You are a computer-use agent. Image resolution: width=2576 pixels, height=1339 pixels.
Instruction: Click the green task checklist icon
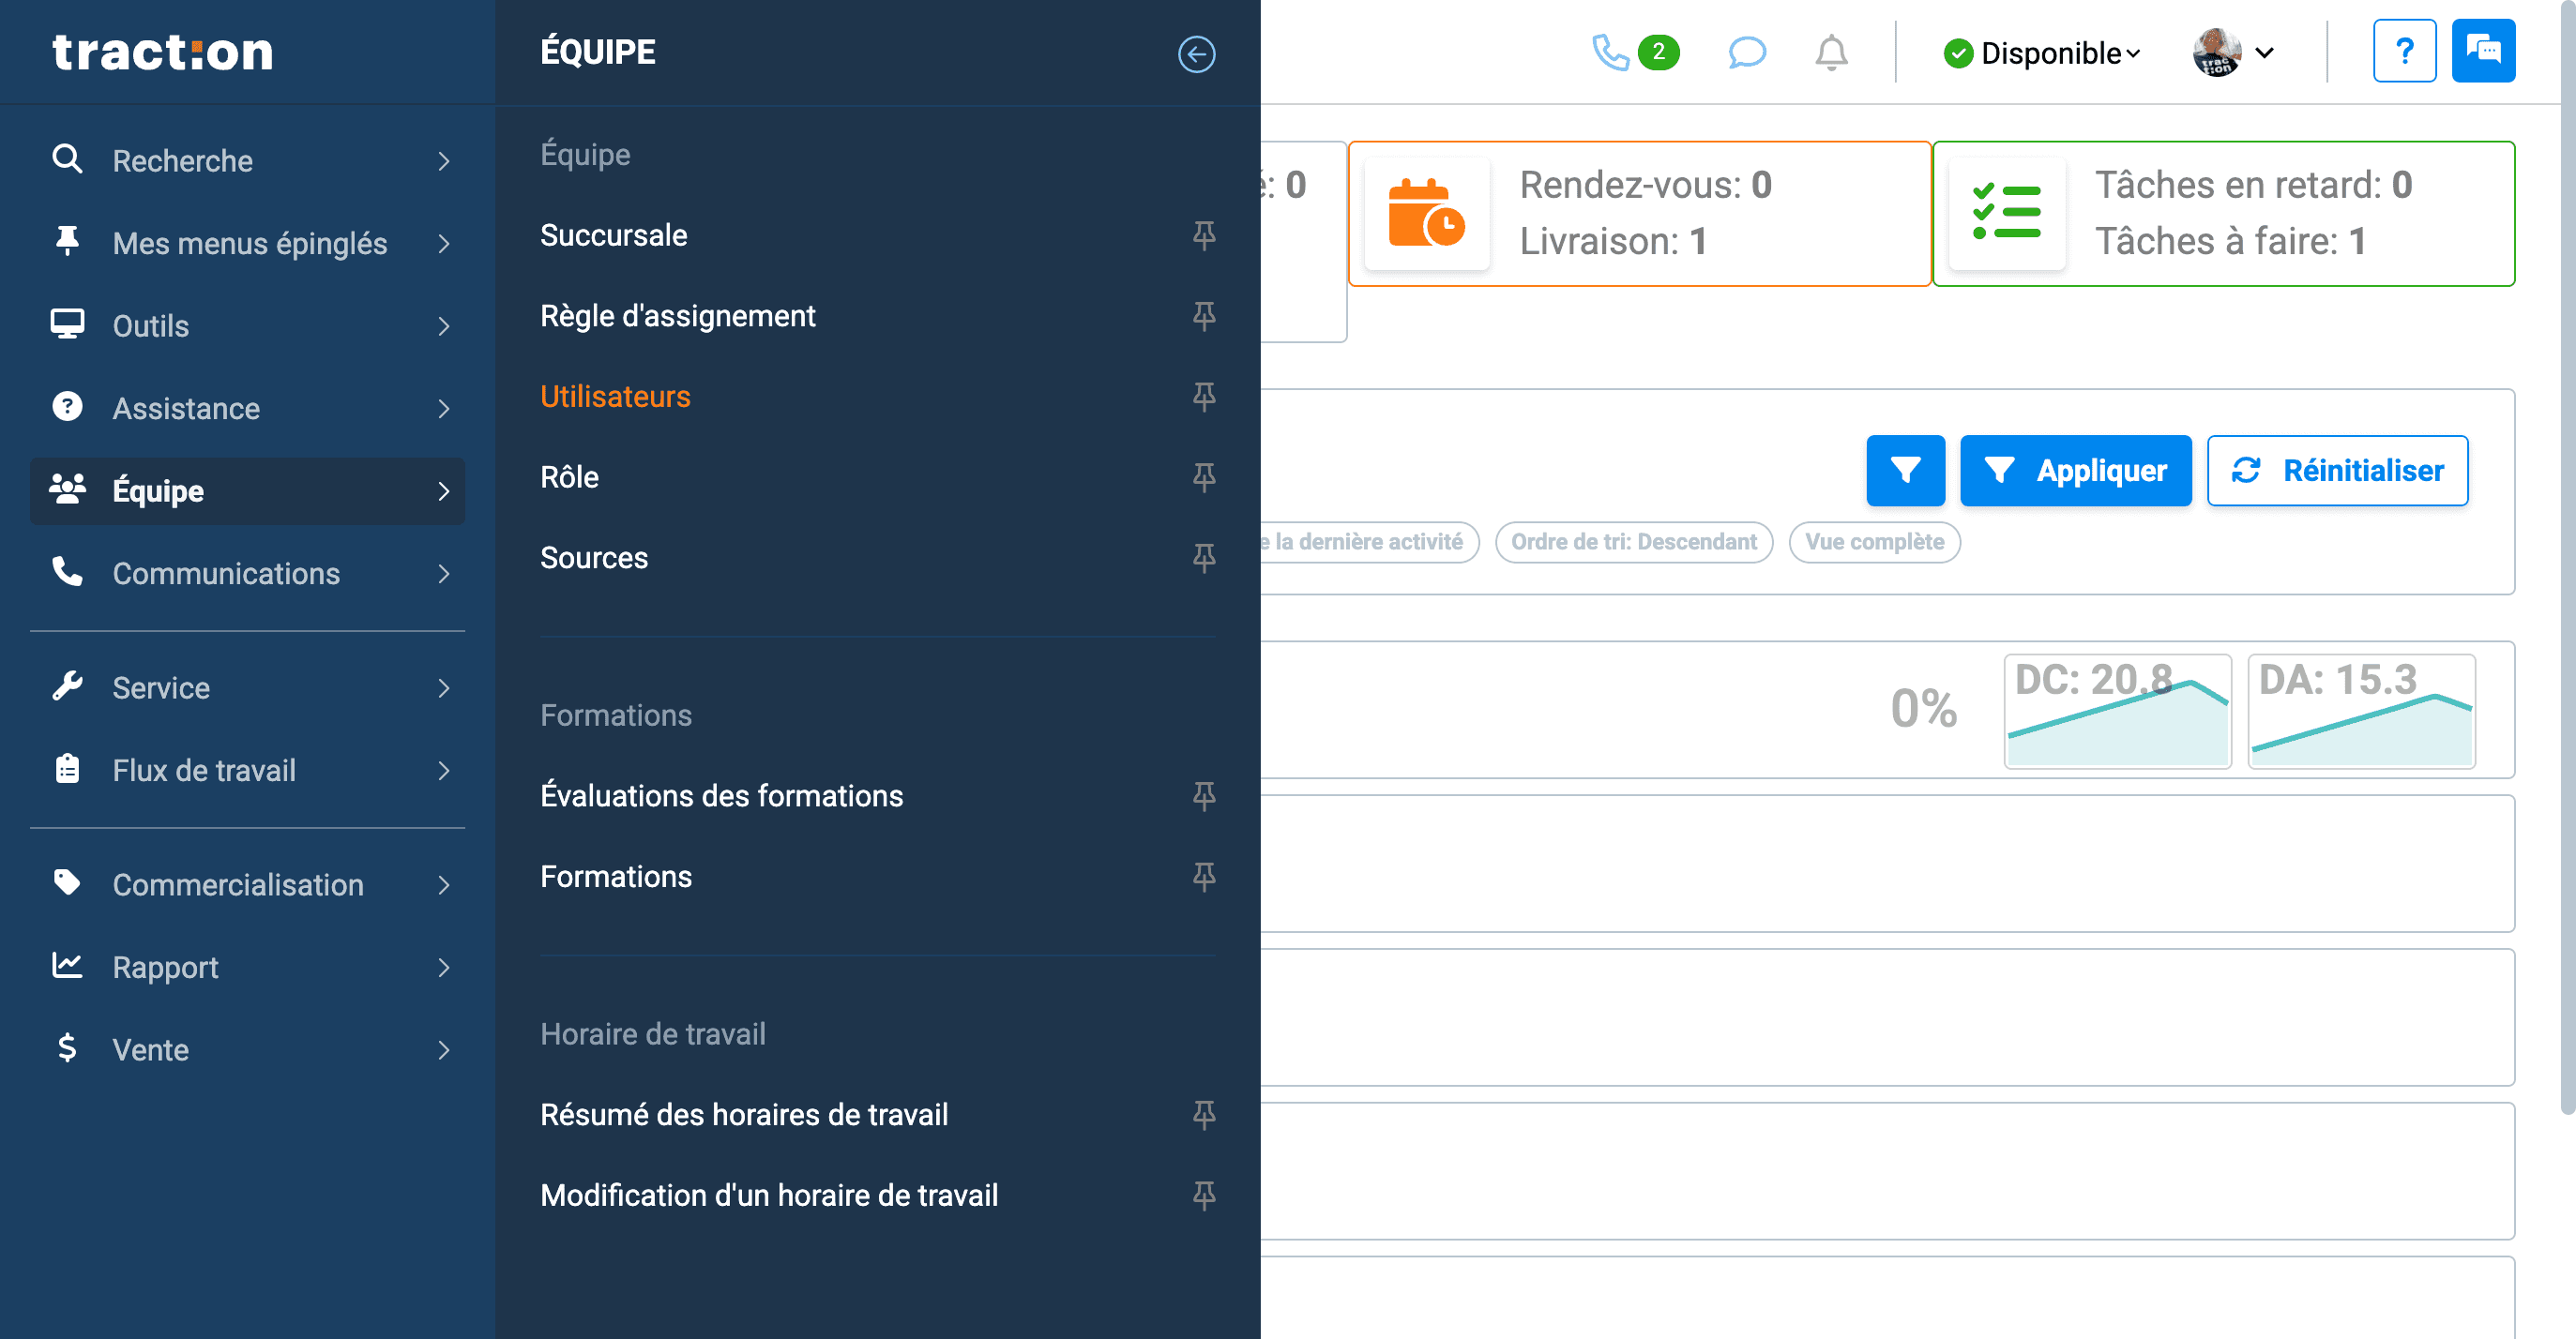(2006, 213)
